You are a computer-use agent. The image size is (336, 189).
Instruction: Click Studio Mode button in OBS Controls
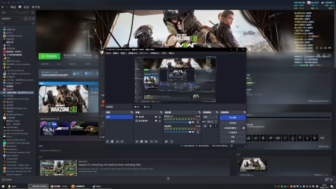(x=233, y=132)
